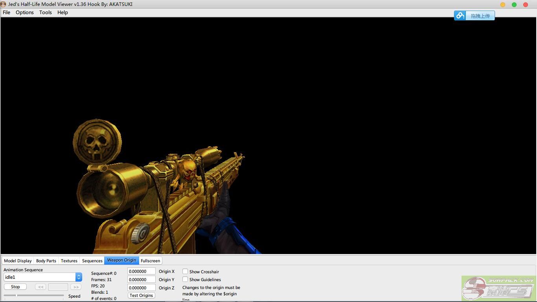Screen dimensions: 537x302
Task: Open the File menu
Action: [x=7, y=13]
